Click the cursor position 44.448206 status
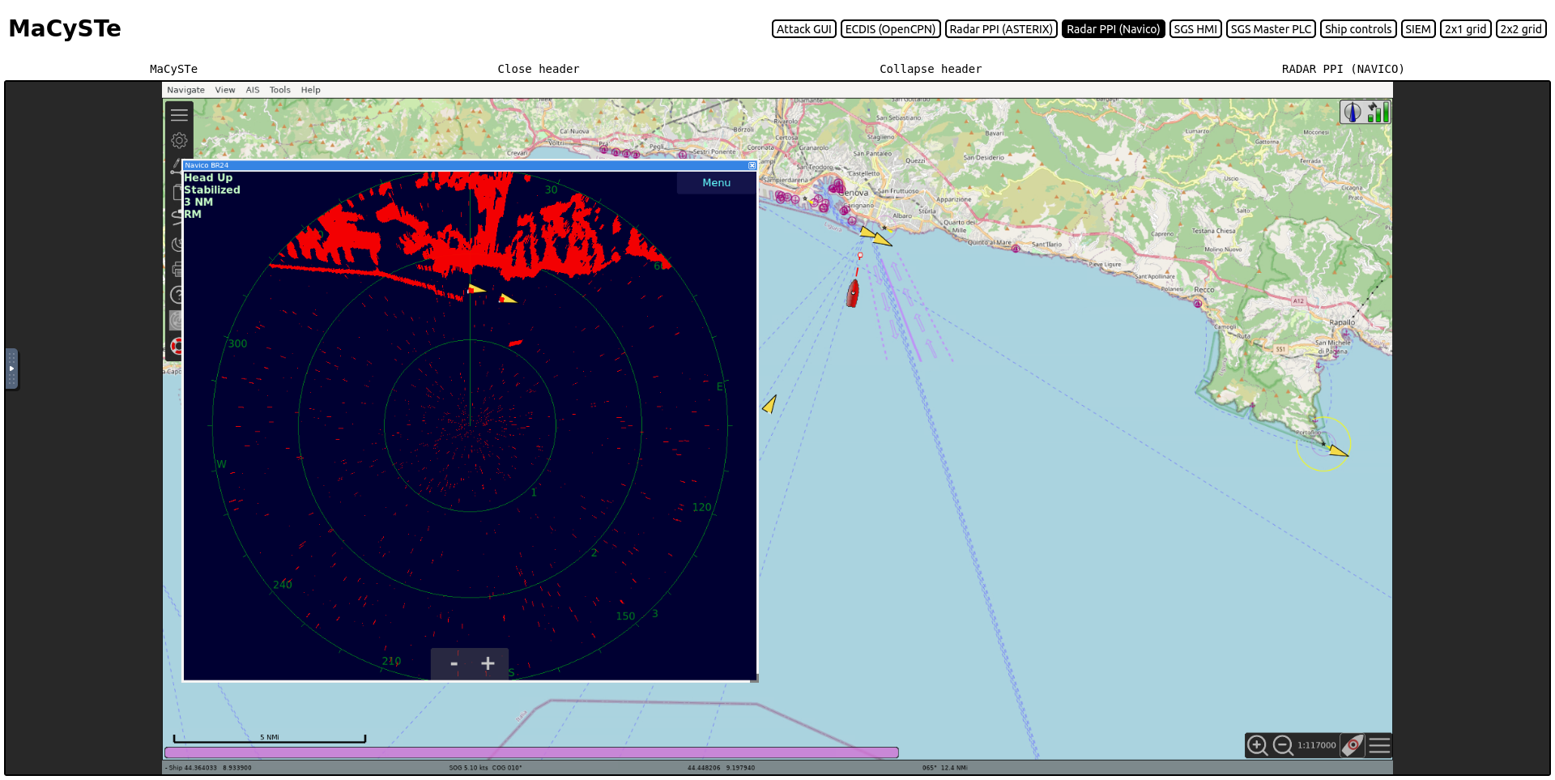The height and width of the screenshot is (780, 1555). click(x=721, y=768)
